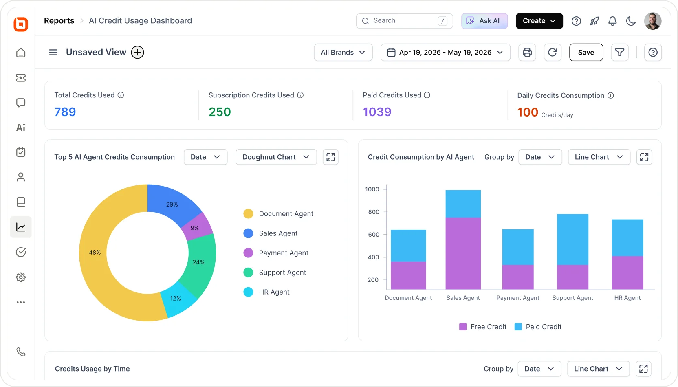678x387 pixels.
Task: Click the yellow 48% doughnut segment
Action: click(95, 253)
